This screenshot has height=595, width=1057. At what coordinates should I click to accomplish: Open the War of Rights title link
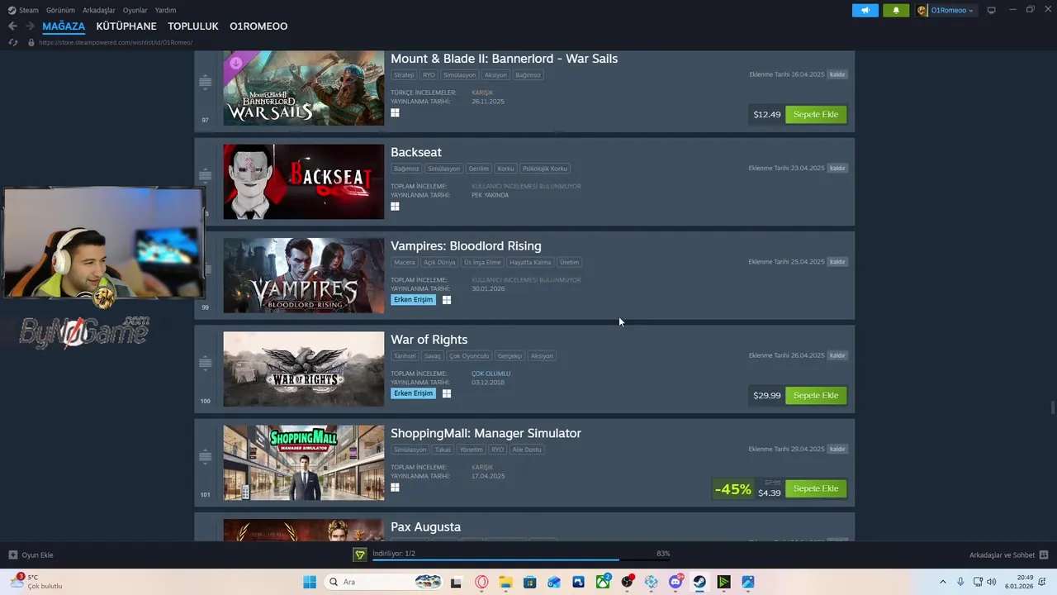pos(429,340)
